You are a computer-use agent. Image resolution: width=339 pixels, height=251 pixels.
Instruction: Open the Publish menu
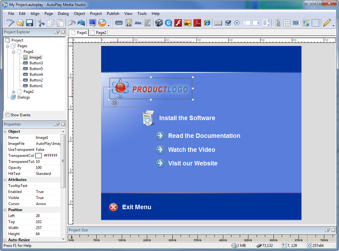(x=113, y=14)
